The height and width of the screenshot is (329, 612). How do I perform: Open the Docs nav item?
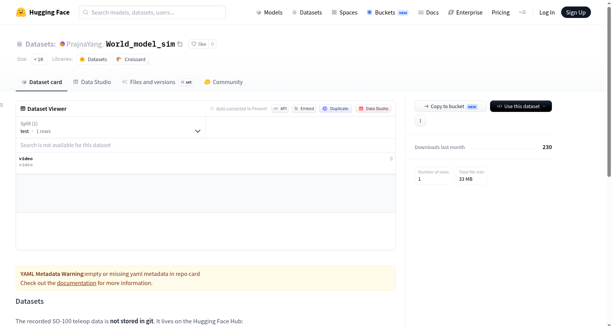(x=428, y=12)
